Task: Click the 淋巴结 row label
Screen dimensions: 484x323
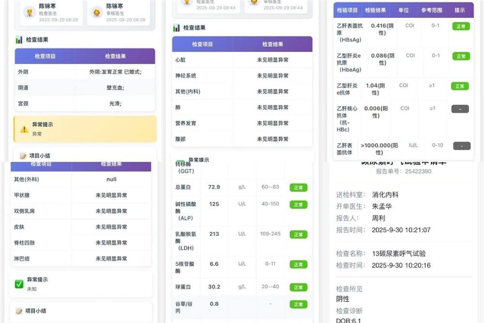Action: tap(22, 259)
